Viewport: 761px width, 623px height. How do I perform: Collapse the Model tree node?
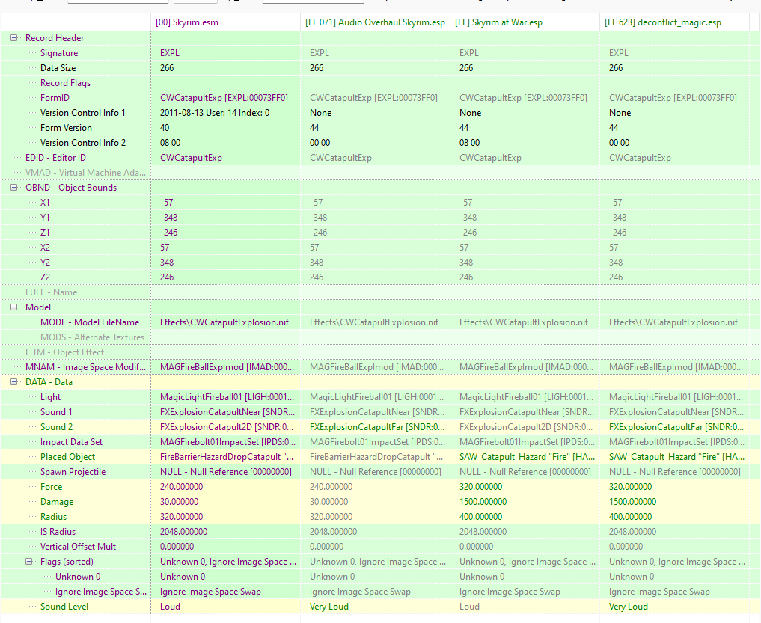(14, 307)
